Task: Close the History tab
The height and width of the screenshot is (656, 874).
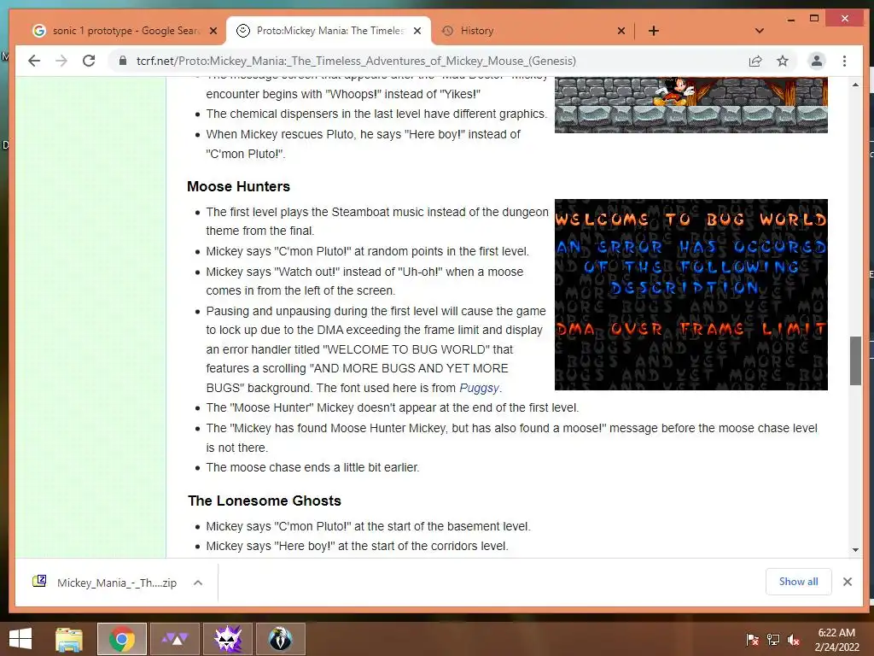Action: (621, 31)
